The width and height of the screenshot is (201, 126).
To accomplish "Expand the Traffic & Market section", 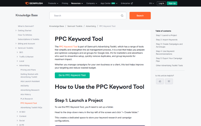I will [17, 57].
